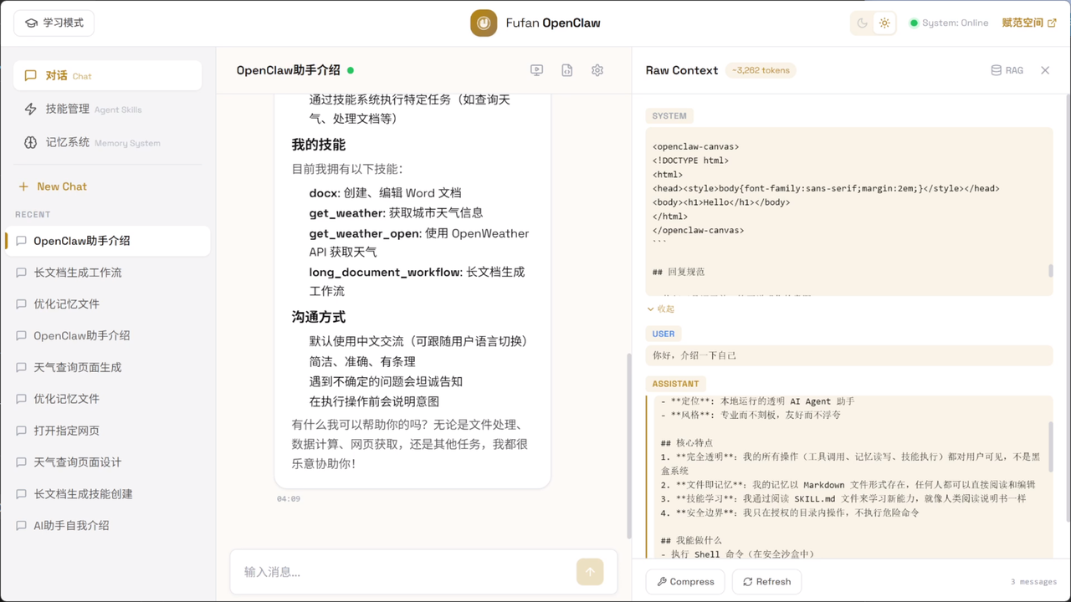The height and width of the screenshot is (602, 1071).
Task: Select the 对话 Chat tab in sidebar
Action: [x=107, y=75]
